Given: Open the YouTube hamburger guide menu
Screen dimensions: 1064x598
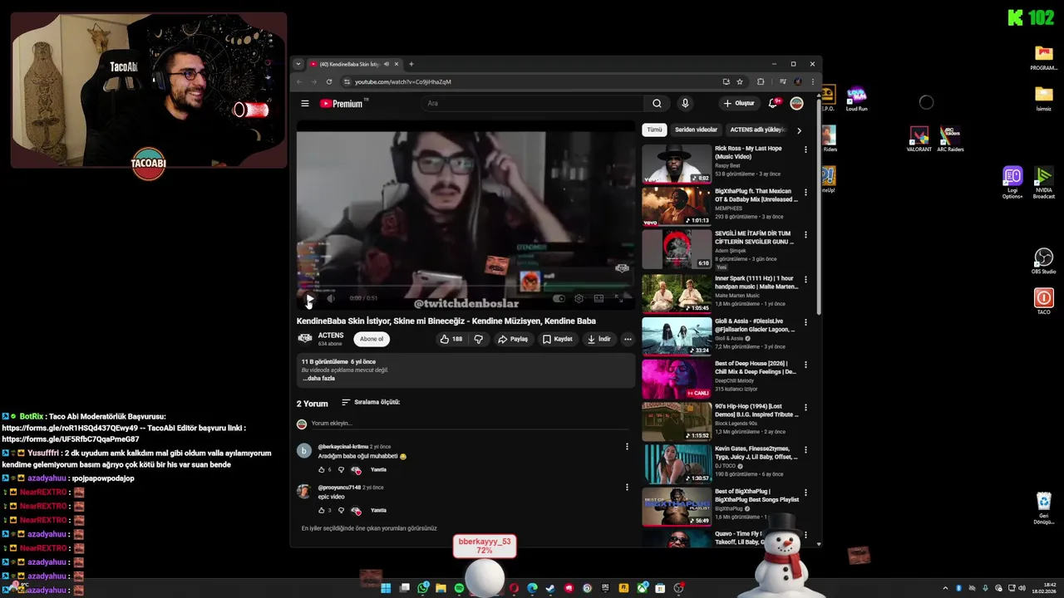Looking at the screenshot, I should coord(305,104).
